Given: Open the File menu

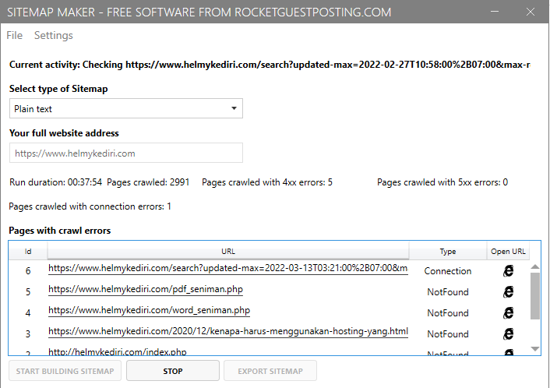Looking at the screenshot, I should [14, 35].
